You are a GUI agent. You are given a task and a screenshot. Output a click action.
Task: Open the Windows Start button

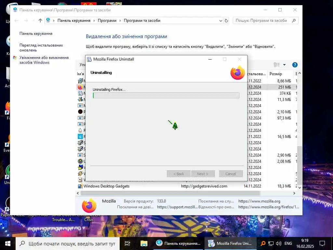(x=8, y=243)
